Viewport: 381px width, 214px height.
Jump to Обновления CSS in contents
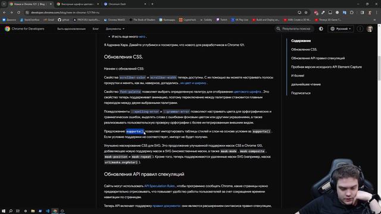coord(304,49)
